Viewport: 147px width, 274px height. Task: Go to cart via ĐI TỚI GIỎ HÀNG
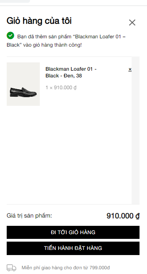73,232
